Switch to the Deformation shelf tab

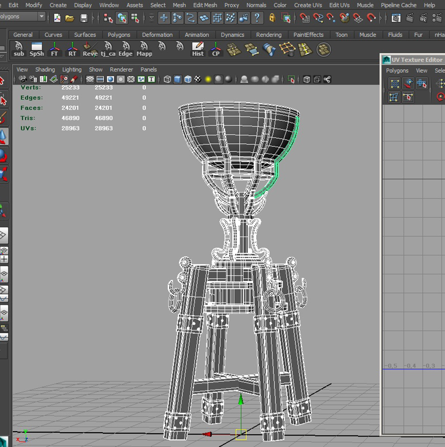(x=157, y=35)
